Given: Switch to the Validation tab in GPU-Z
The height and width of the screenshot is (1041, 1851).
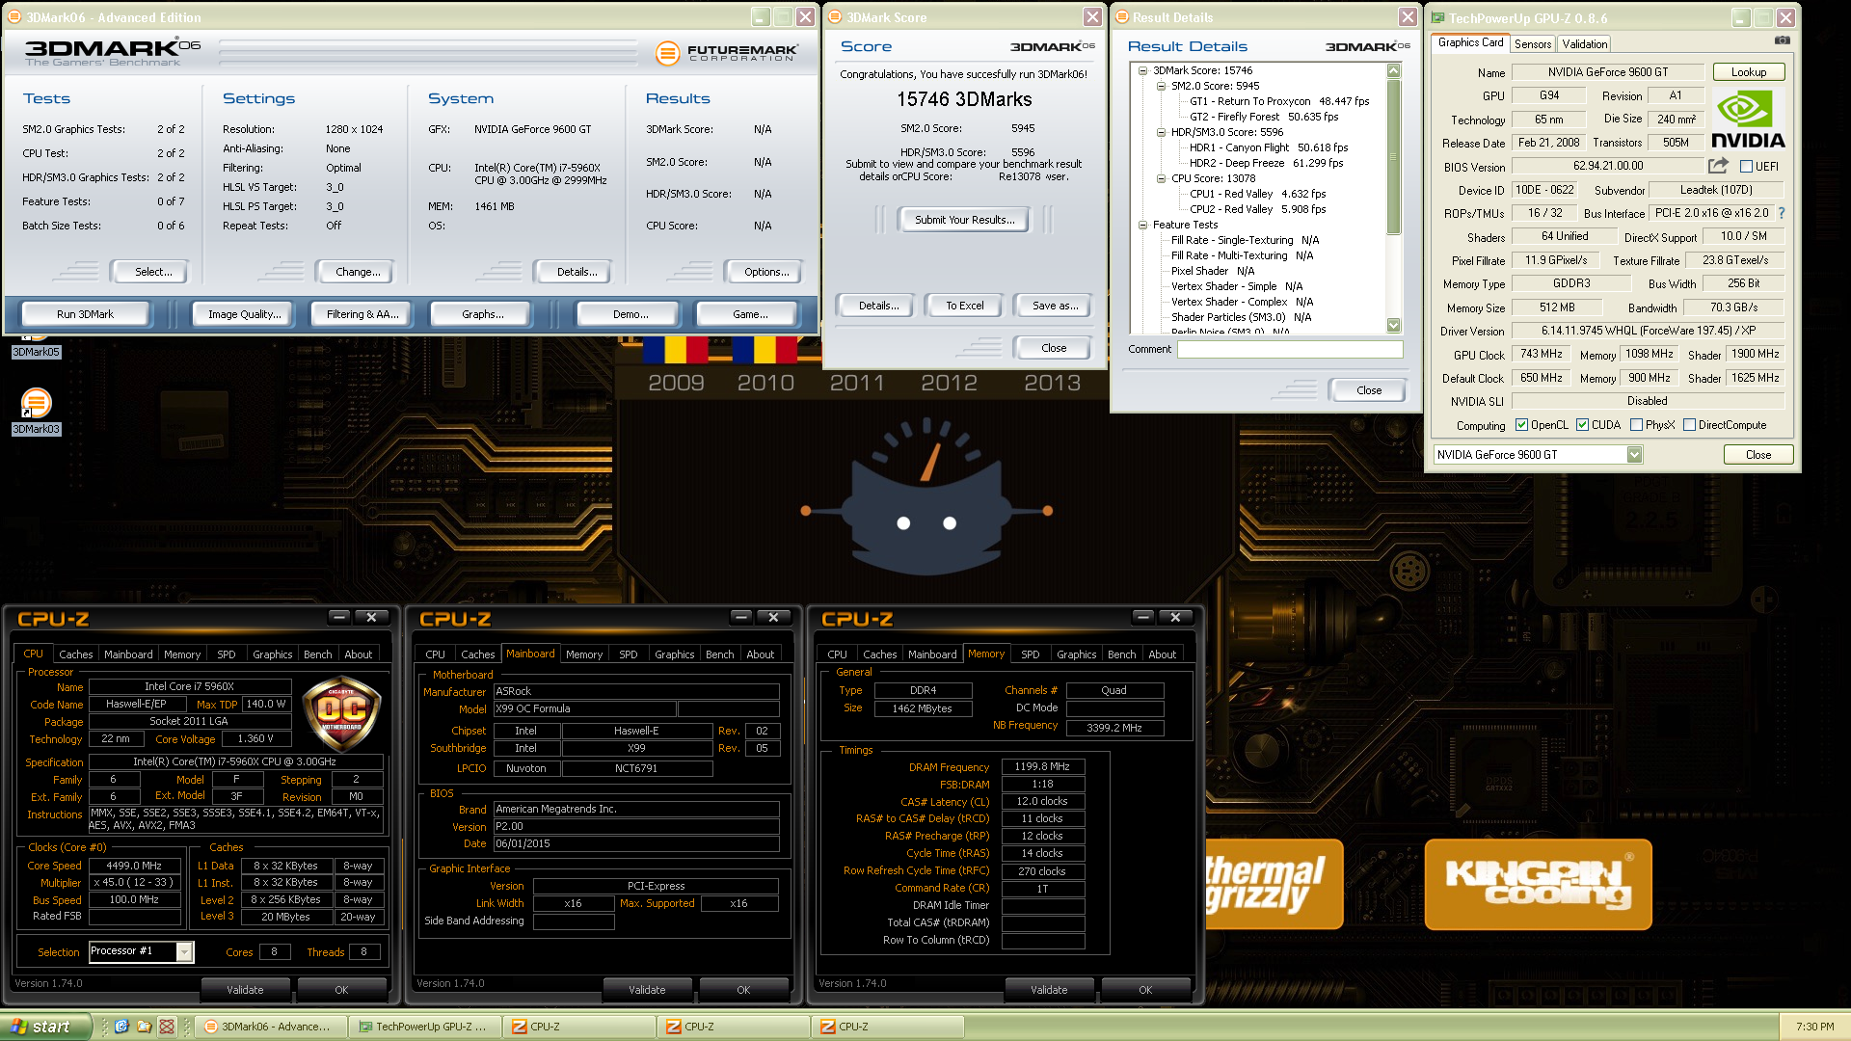Looking at the screenshot, I should click(1584, 44).
